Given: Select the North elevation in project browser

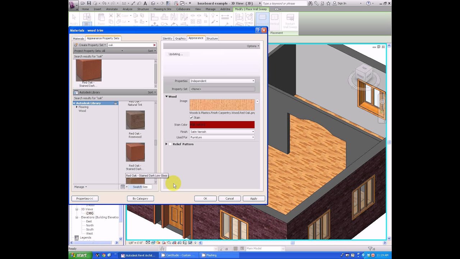Looking at the screenshot, I should pyautogui.click(x=90, y=226).
